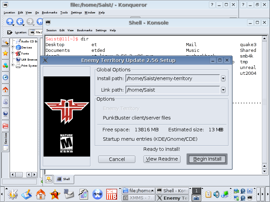Screen dimensions: 270x202
Task: Open Home Folder sidebar panel icon
Action: 5,90
